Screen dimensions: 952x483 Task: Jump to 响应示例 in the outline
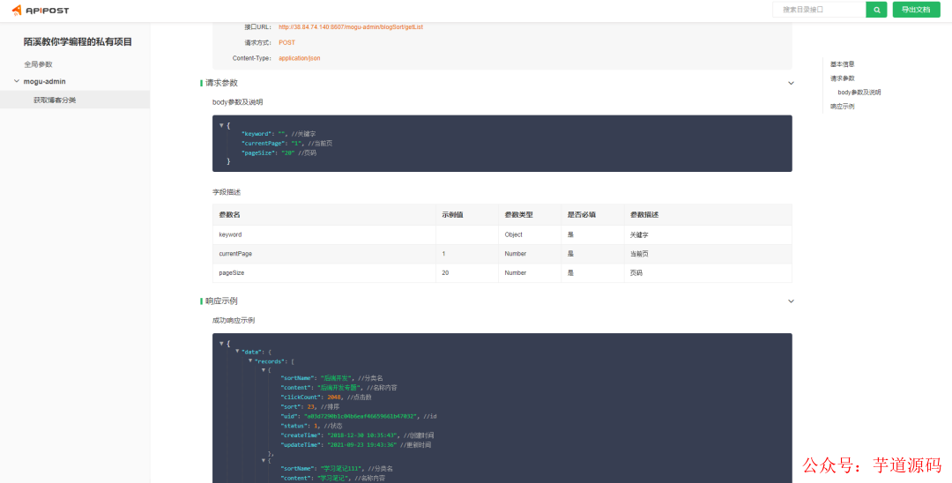[842, 107]
